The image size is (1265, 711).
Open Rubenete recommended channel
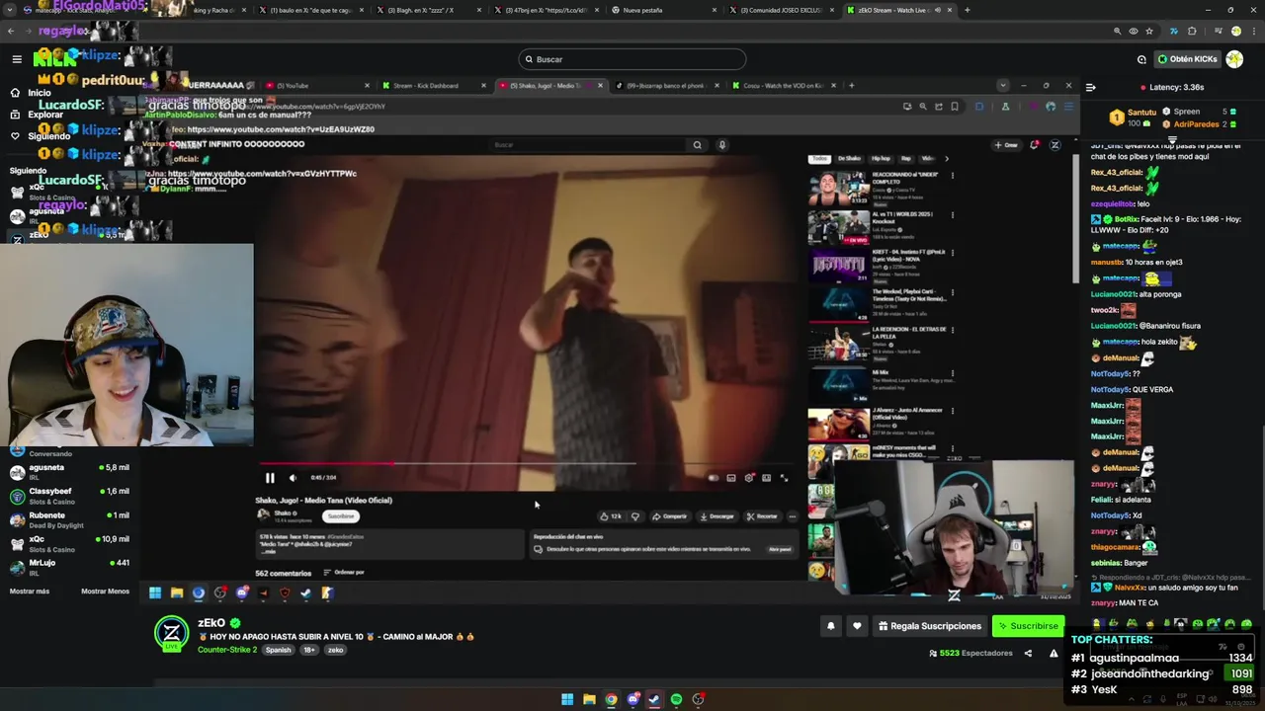[x=69, y=519]
